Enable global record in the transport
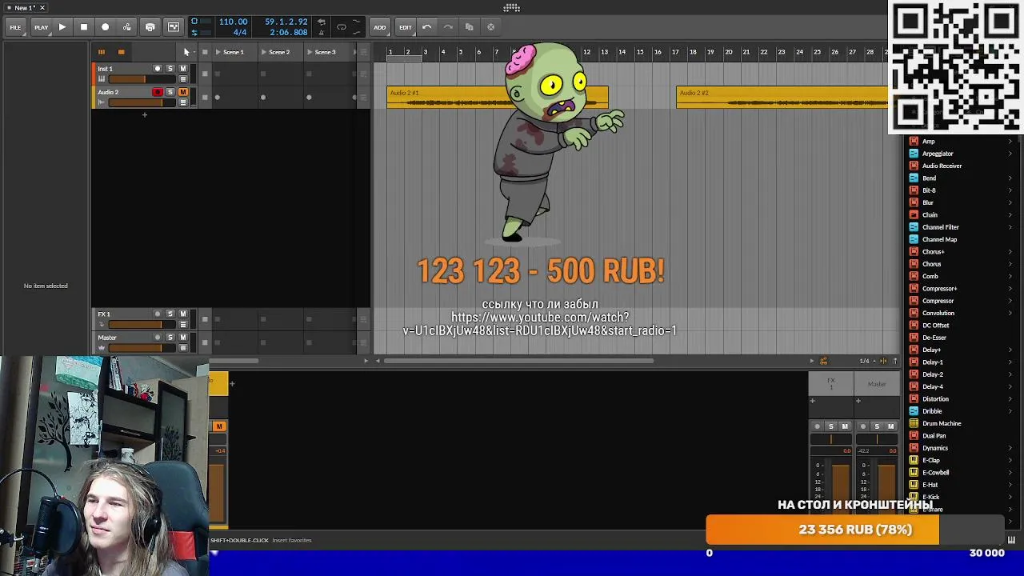The width and height of the screenshot is (1024, 576). [105, 27]
